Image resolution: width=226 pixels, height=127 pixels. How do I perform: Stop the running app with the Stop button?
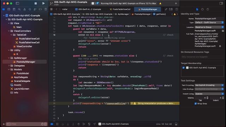pyautogui.click(x=36, y=3)
